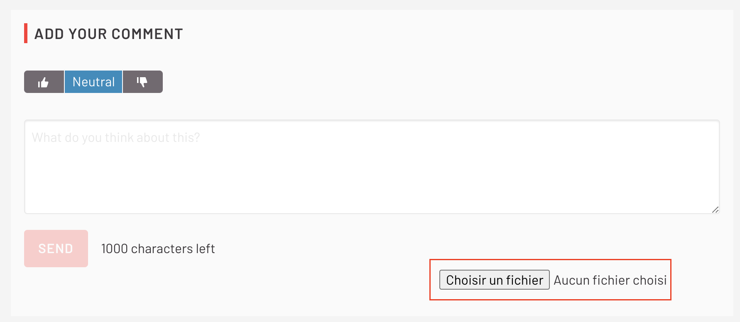Submit the comment with SEND
This screenshot has width=740, height=322.
56,249
